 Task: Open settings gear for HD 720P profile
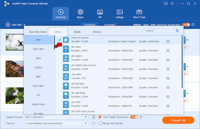pos(168,106)
